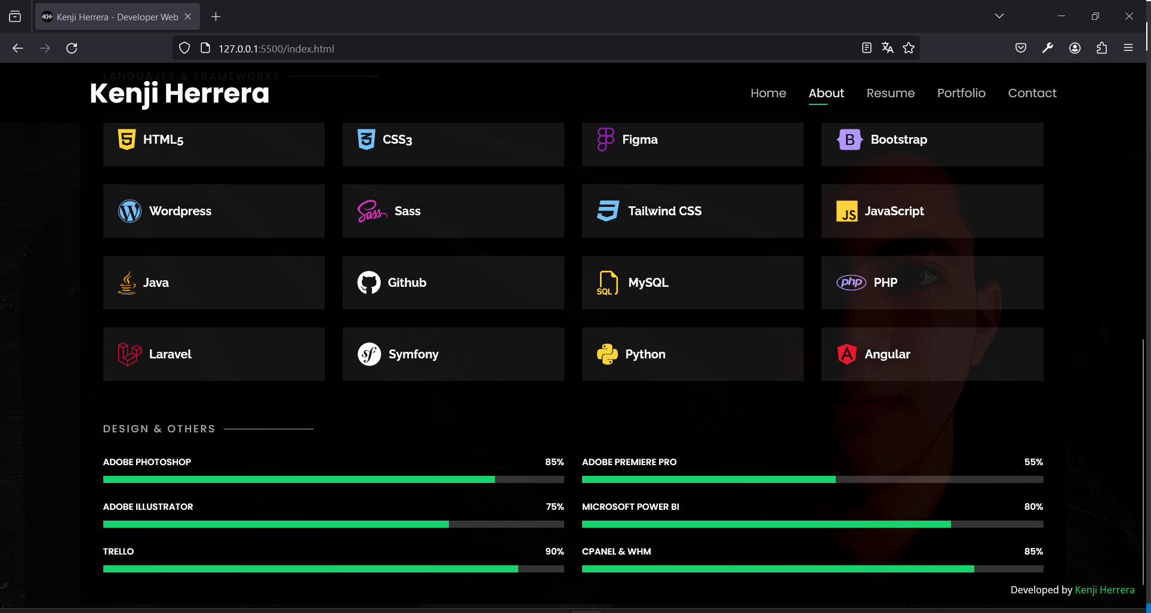
Task: Click the site information shield icon
Action: [184, 48]
